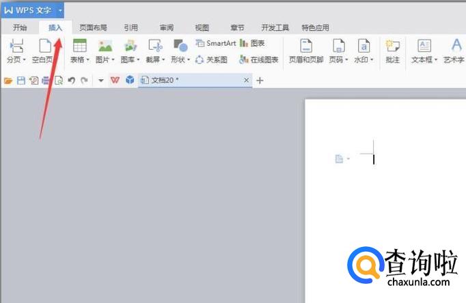Redo the last action
Viewport: 466px width, 303px height.
[85, 81]
